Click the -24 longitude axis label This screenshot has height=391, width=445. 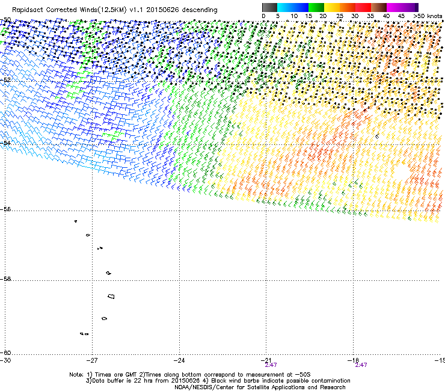pos(179,360)
